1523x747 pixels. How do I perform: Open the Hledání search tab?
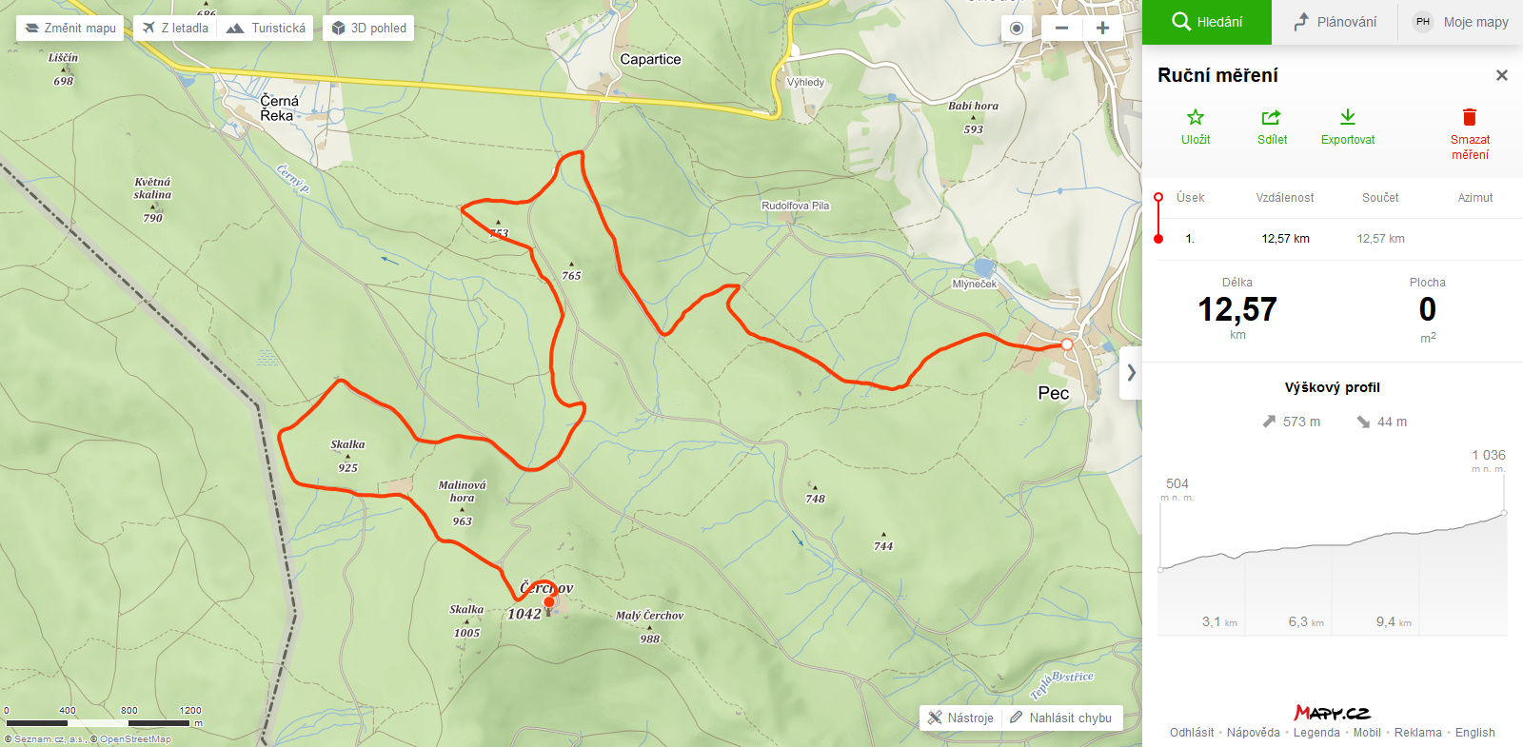coord(1207,22)
